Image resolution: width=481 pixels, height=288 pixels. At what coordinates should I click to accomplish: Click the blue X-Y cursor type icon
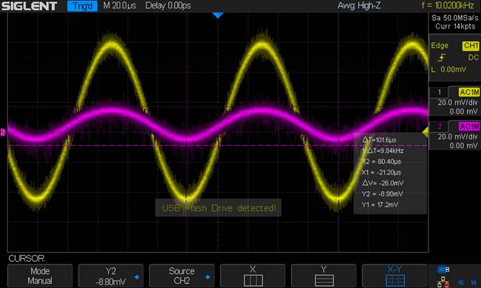(x=395, y=280)
